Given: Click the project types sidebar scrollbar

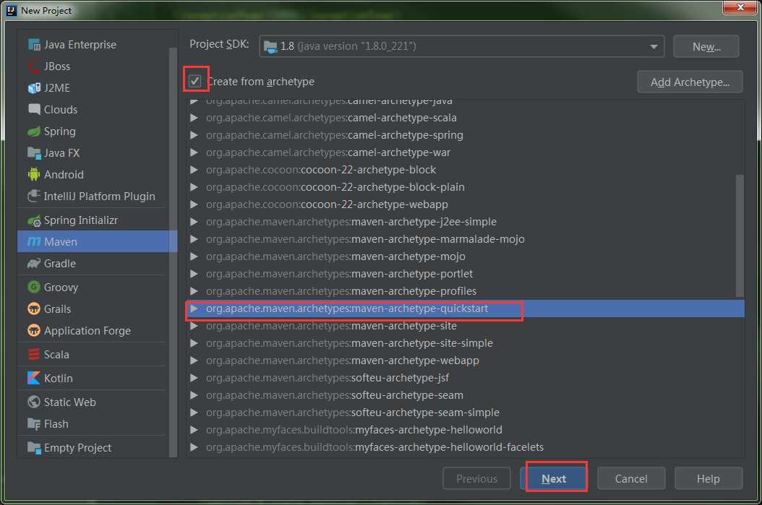Looking at the screenshot, I should coord(173,253).
